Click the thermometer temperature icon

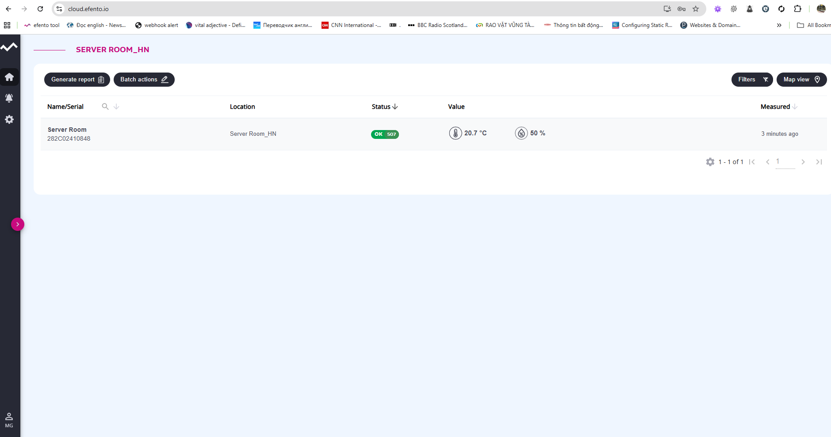pyautogui.click(x=456, y=133)
